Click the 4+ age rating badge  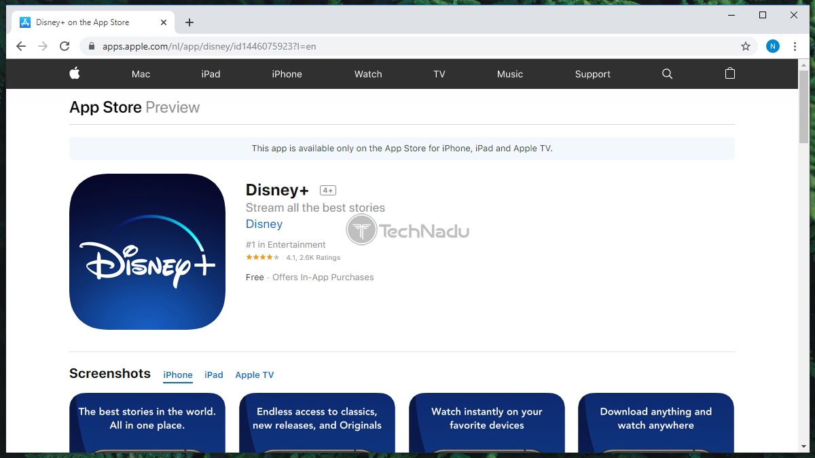point(328,191)
